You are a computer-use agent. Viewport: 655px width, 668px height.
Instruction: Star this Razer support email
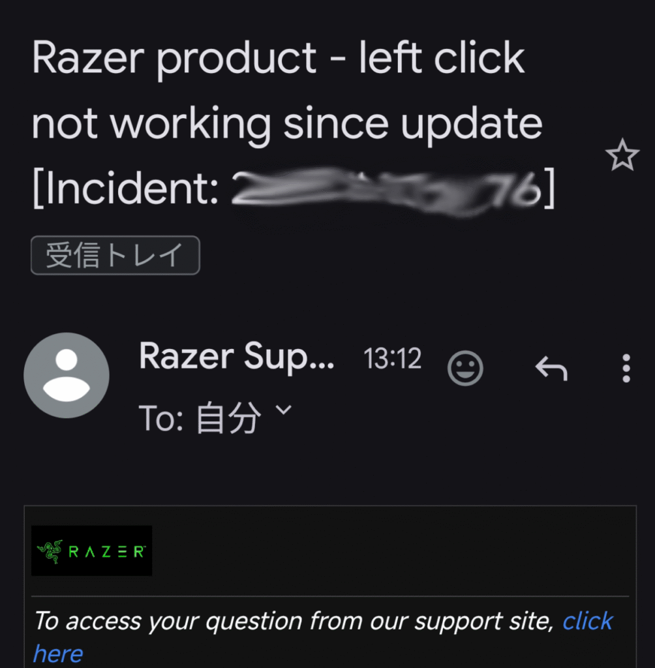pyautogui.click(x=622, y=155)
